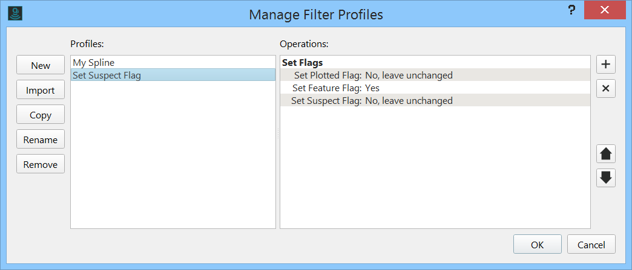This screenshot has width=632, height=270.
Task: Confirm changes with OK button
Action: tap(538, 245)
